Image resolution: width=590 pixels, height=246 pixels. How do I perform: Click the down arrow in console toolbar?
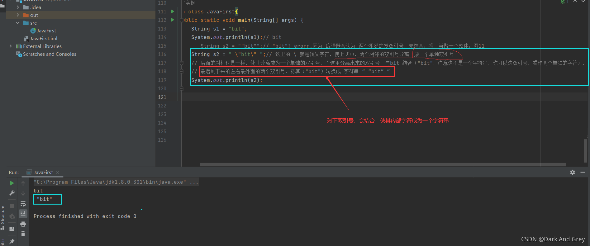23,193
